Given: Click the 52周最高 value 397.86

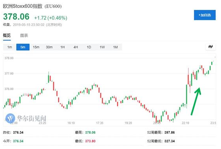Looking at the screenshot, I should pos(169,132).
